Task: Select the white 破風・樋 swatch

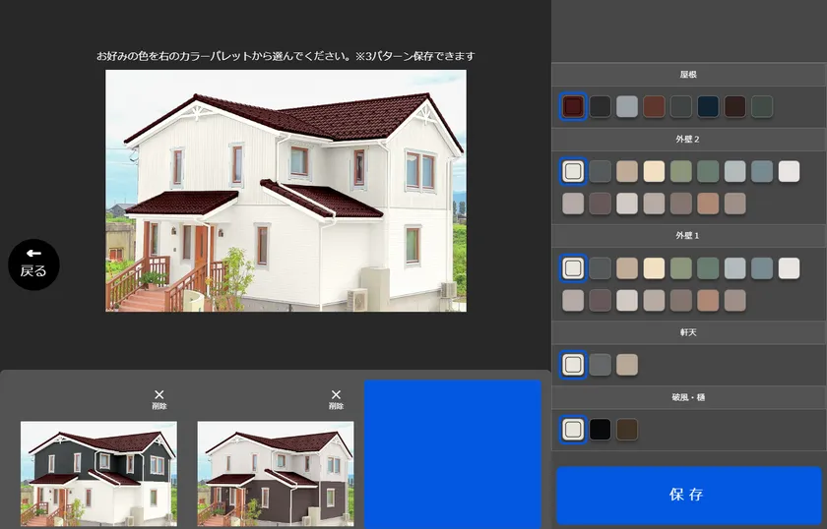Action: click(573, 430)
